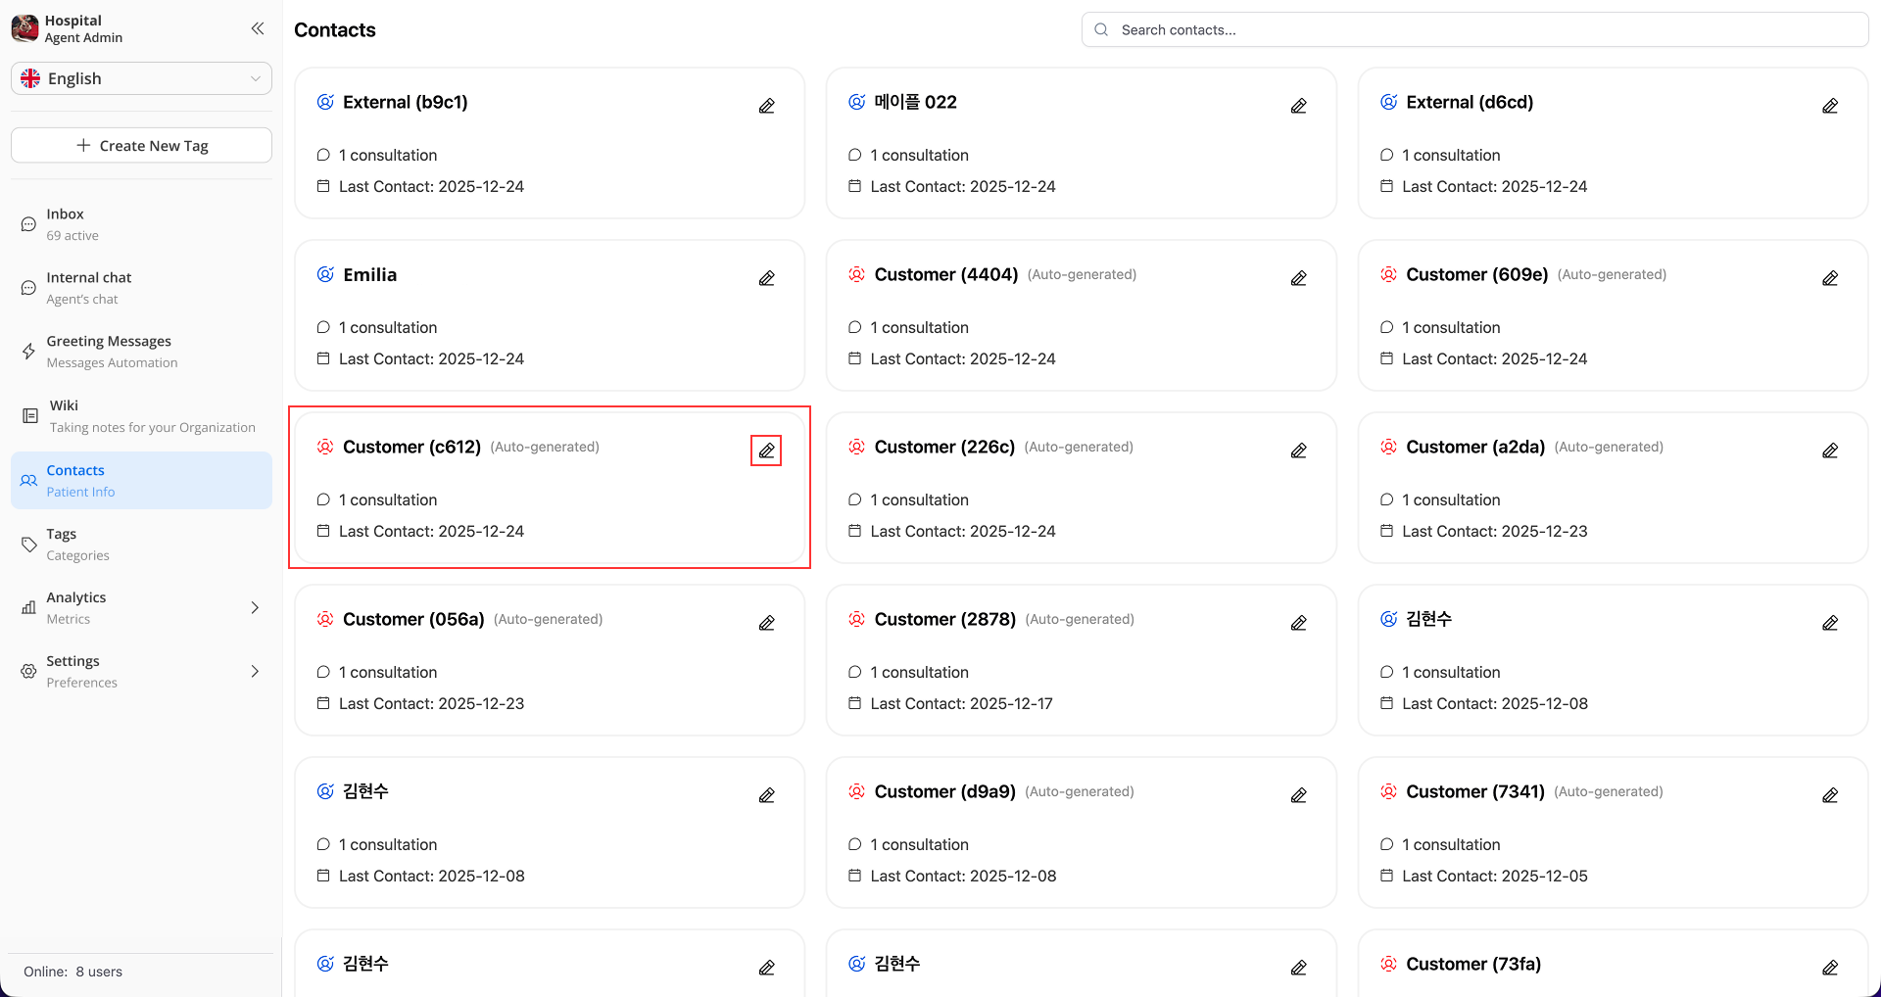Click the Search contacts input field

click(x=1474, y=29)
